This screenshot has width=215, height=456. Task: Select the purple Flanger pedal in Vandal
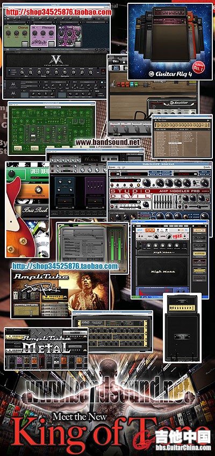pyautogui.click(x=43, y=36)
